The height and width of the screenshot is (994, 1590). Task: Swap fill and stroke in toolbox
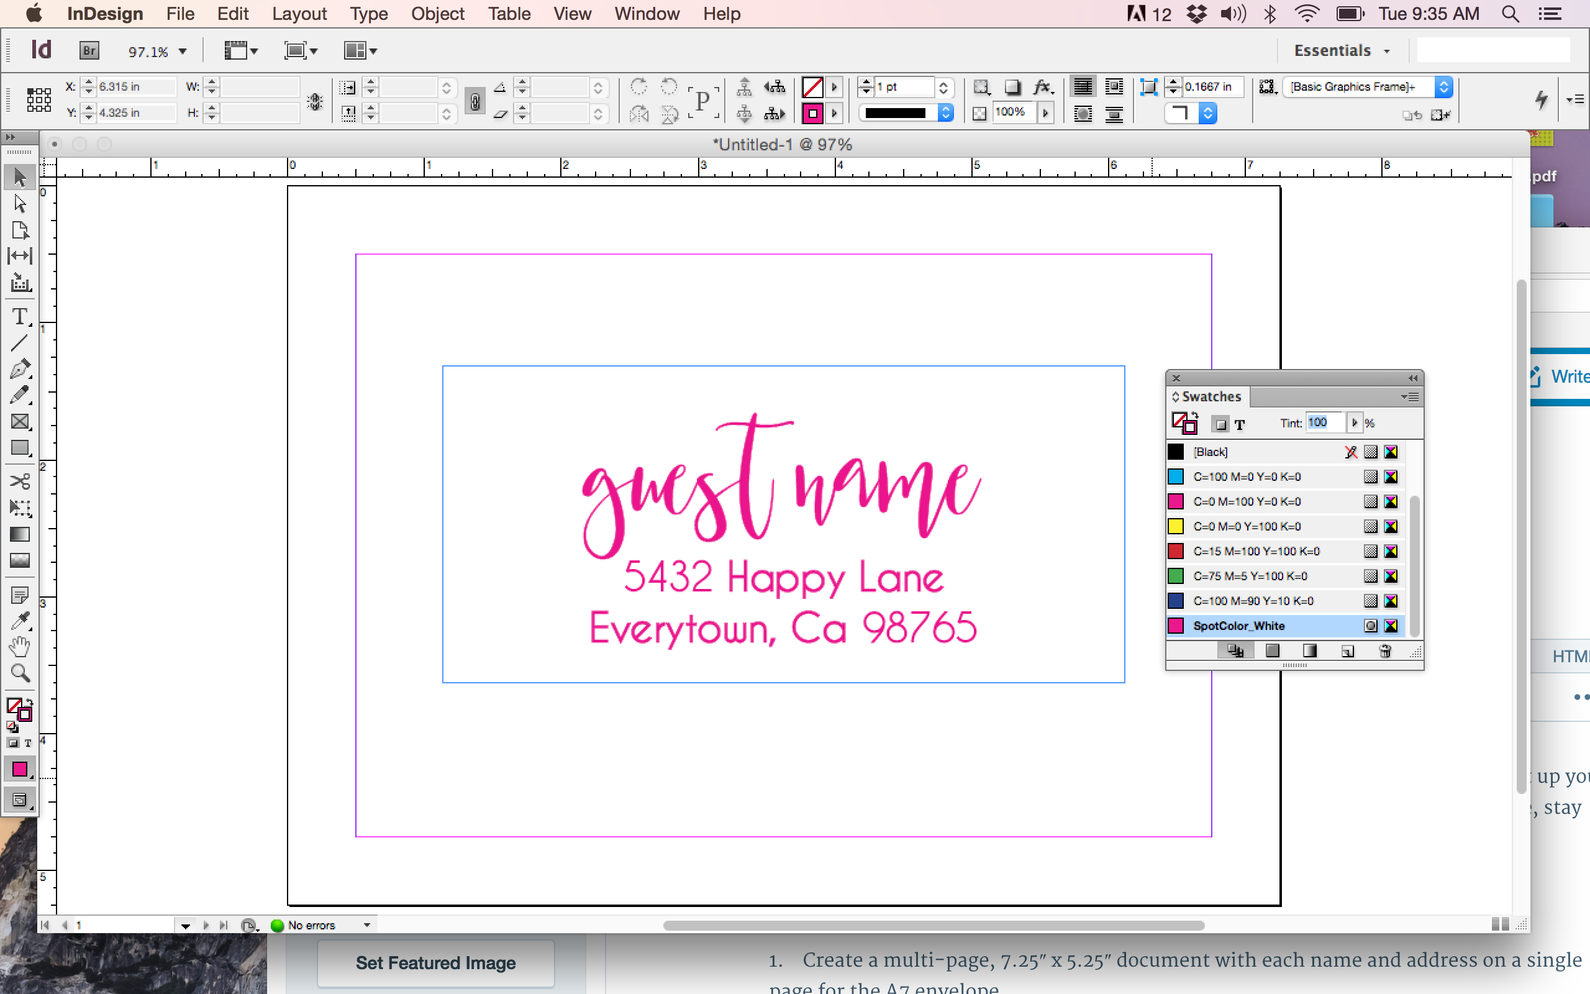point(30,701)
